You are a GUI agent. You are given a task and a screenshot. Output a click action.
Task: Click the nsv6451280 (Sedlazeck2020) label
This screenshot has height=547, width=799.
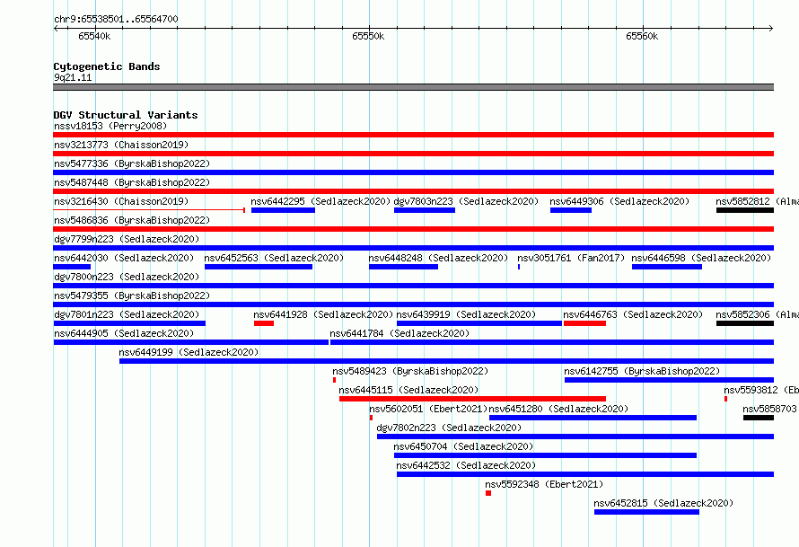point(558,409)
